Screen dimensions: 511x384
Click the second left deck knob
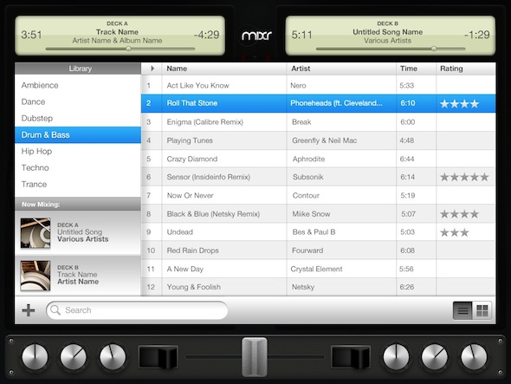[74, 356]
